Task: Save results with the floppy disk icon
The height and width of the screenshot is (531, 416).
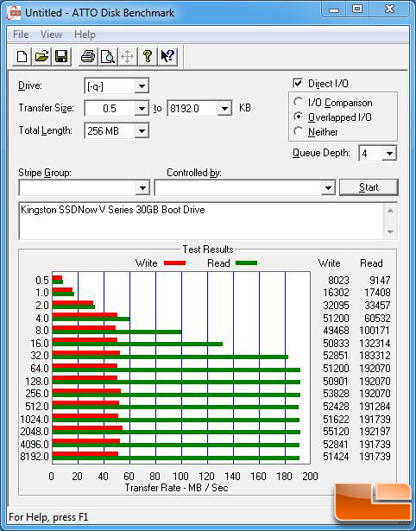Action: [x=61, y=56]
